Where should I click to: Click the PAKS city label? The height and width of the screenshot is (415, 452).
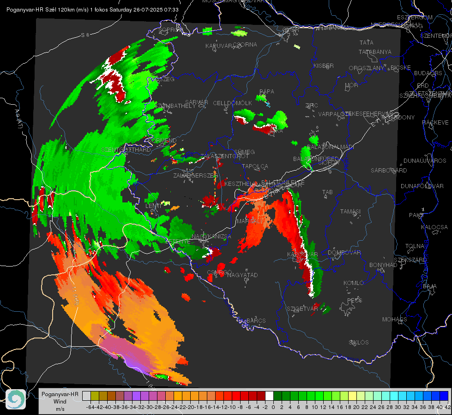[416, 215]
